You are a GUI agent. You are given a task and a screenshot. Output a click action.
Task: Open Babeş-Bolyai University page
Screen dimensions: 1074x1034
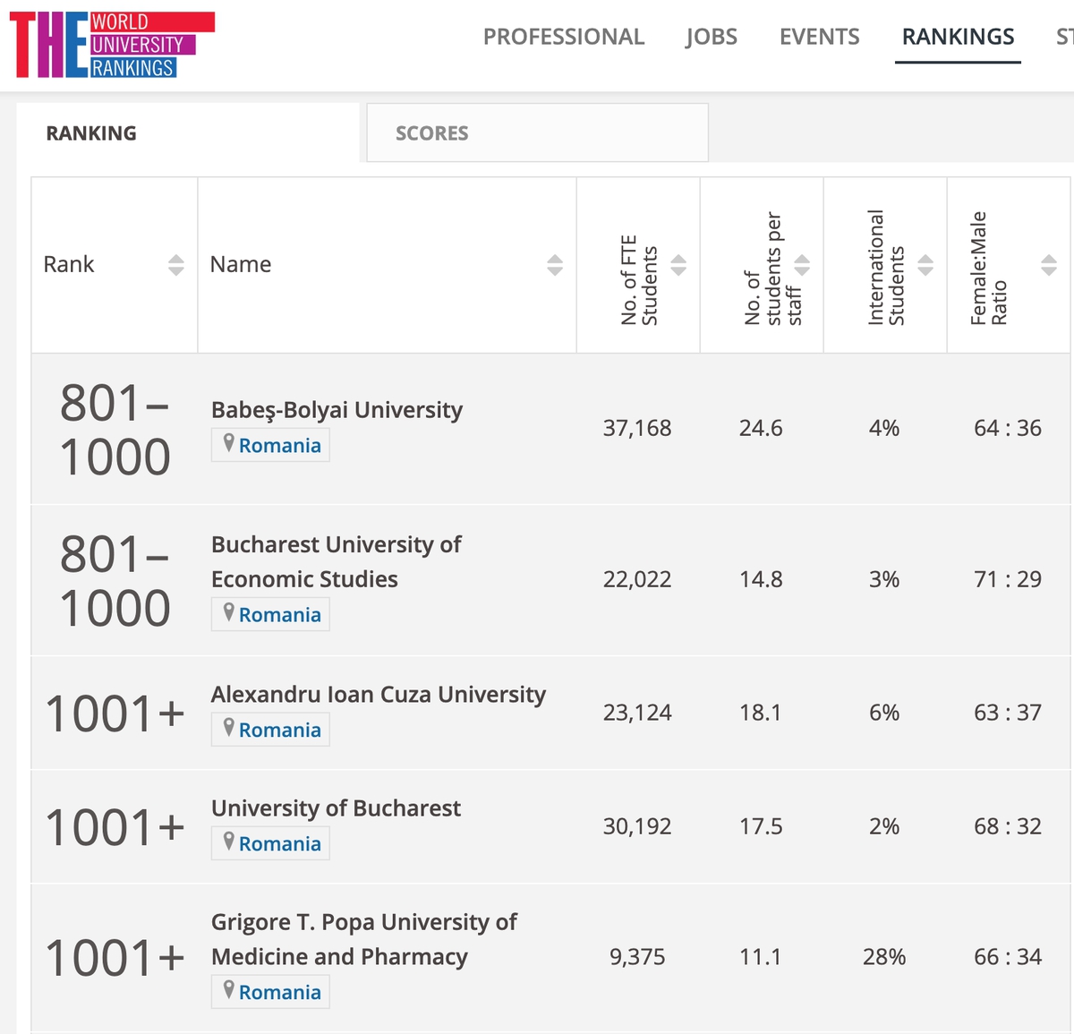337,410
